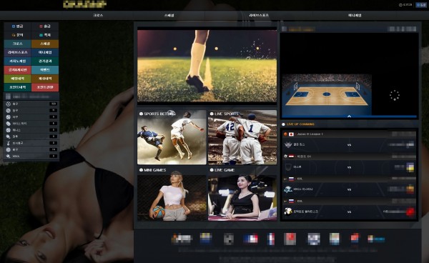Select the soccer ball icon in sports list
Image resolution: width=429 pixels, height=263 pixels.
point(8,104)
